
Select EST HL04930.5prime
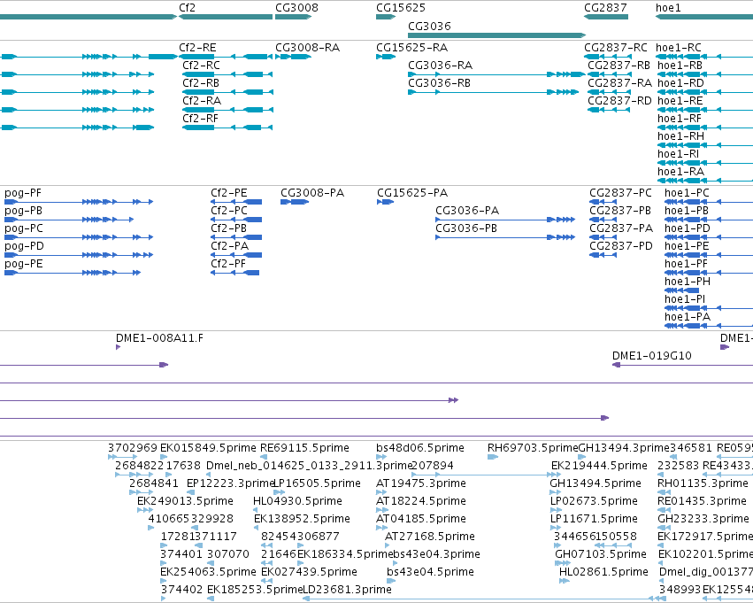(257, 510)
